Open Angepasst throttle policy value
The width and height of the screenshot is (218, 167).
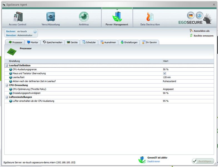point(168,89)
